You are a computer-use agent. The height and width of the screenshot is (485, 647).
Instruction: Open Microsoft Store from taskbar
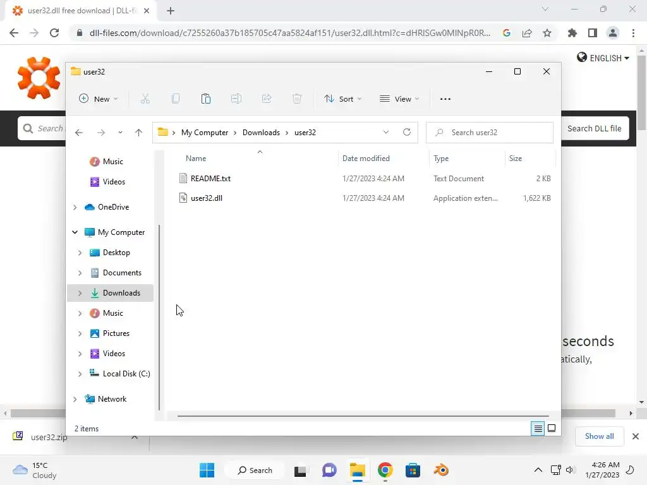pos(413,470)
